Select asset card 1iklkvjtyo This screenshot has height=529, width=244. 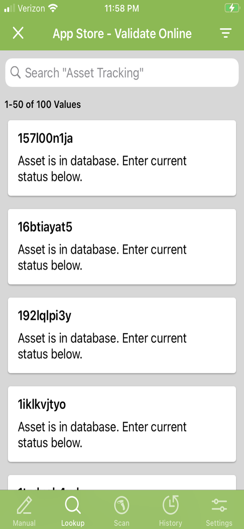(122, 424)
